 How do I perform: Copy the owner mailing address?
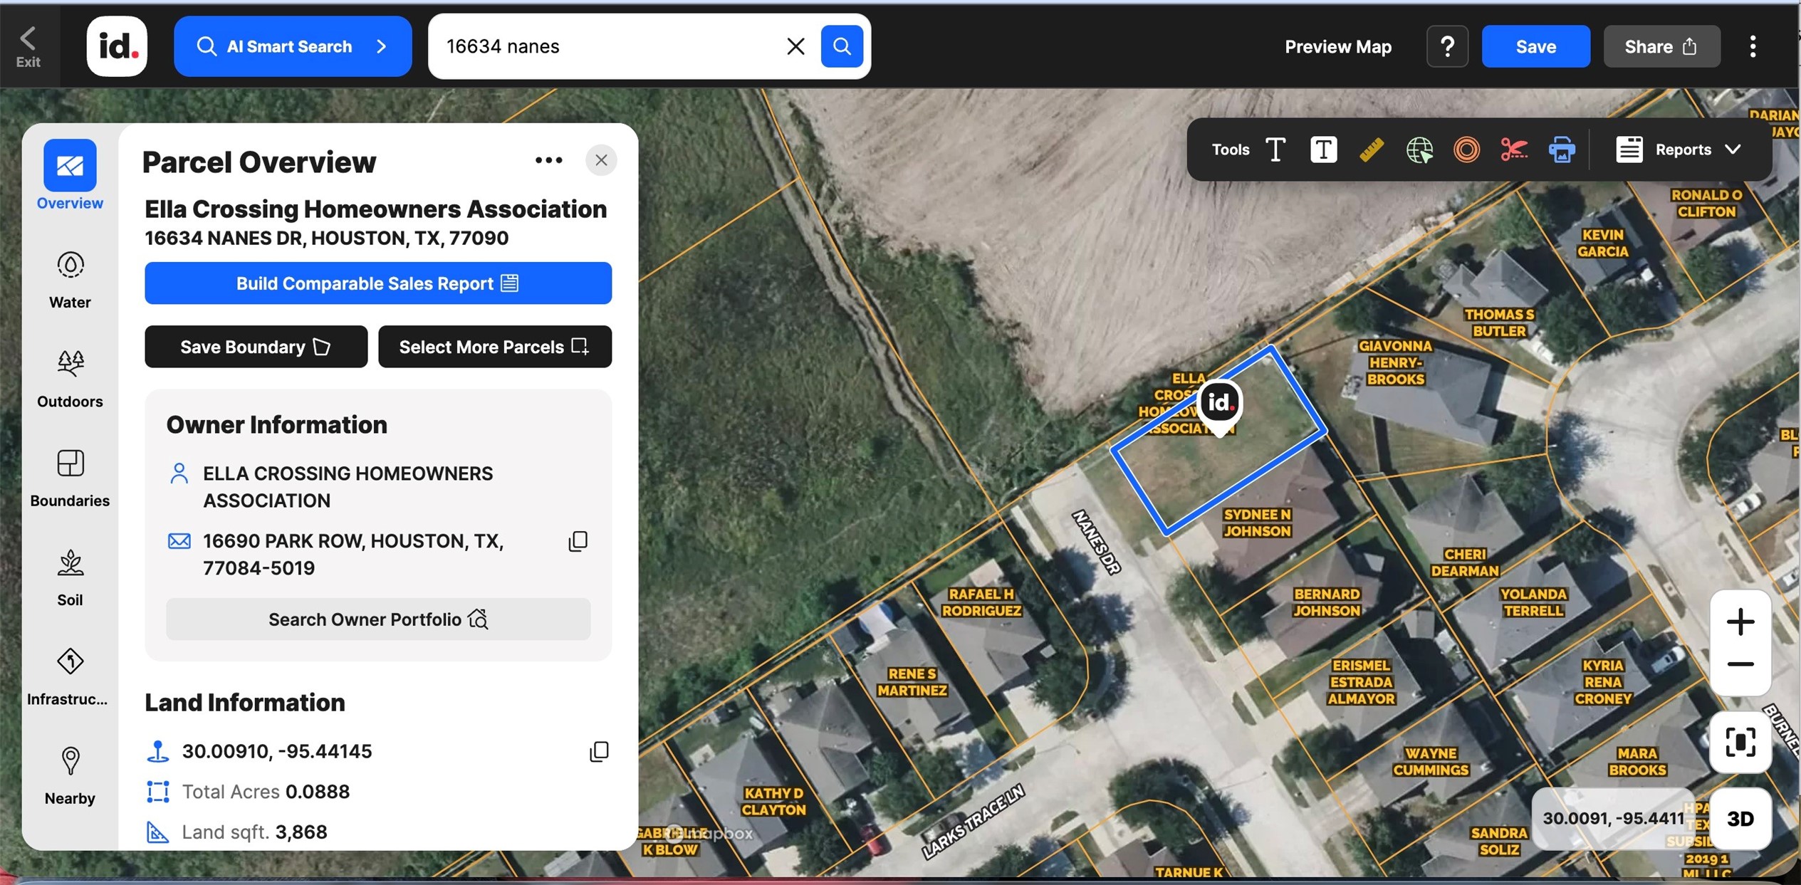[578, 541]
